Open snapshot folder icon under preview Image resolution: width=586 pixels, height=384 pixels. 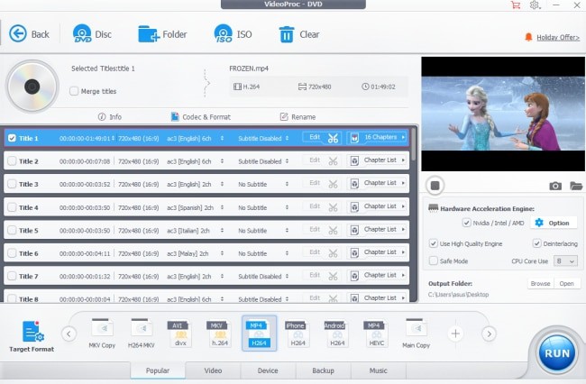click(576, 186)
